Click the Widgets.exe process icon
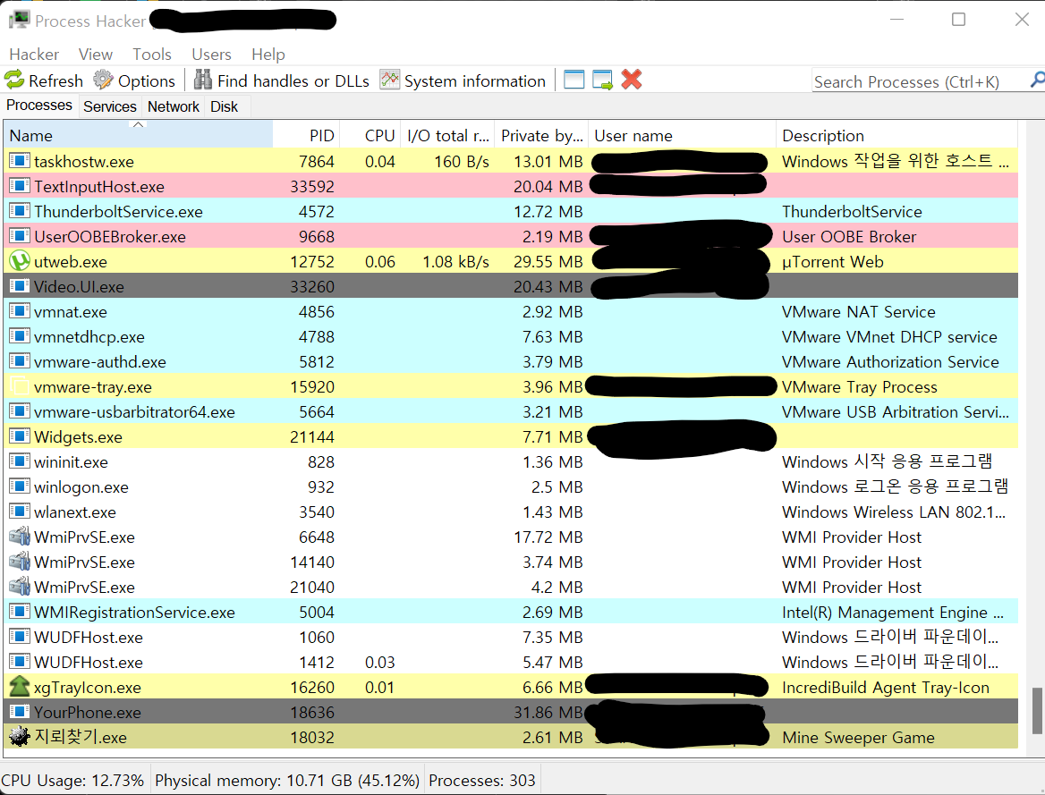 20,436
